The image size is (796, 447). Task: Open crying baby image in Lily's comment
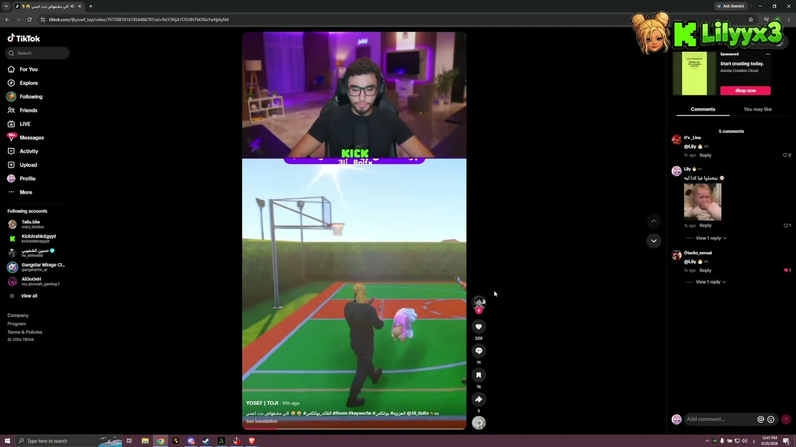[703, 202]
